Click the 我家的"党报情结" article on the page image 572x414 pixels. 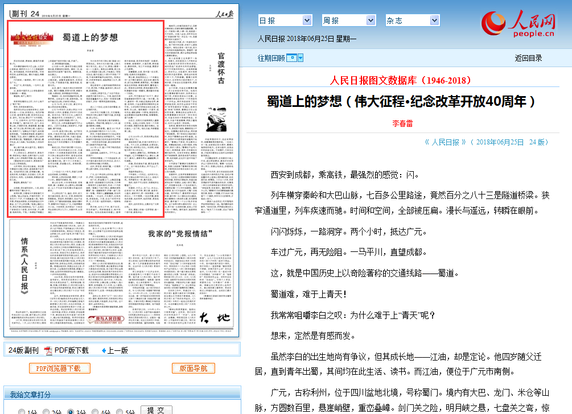coord(180,234)
